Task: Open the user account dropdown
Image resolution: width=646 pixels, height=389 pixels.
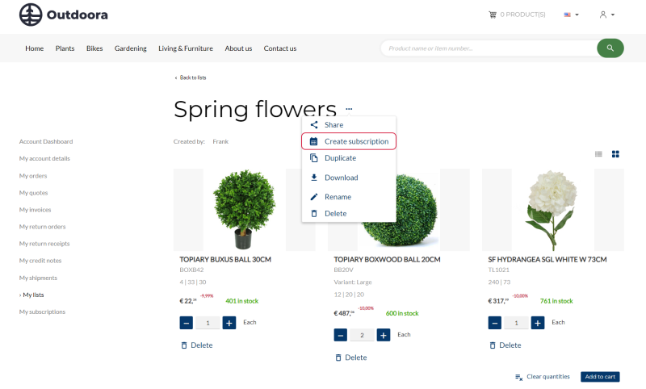Action: point(607,15)
